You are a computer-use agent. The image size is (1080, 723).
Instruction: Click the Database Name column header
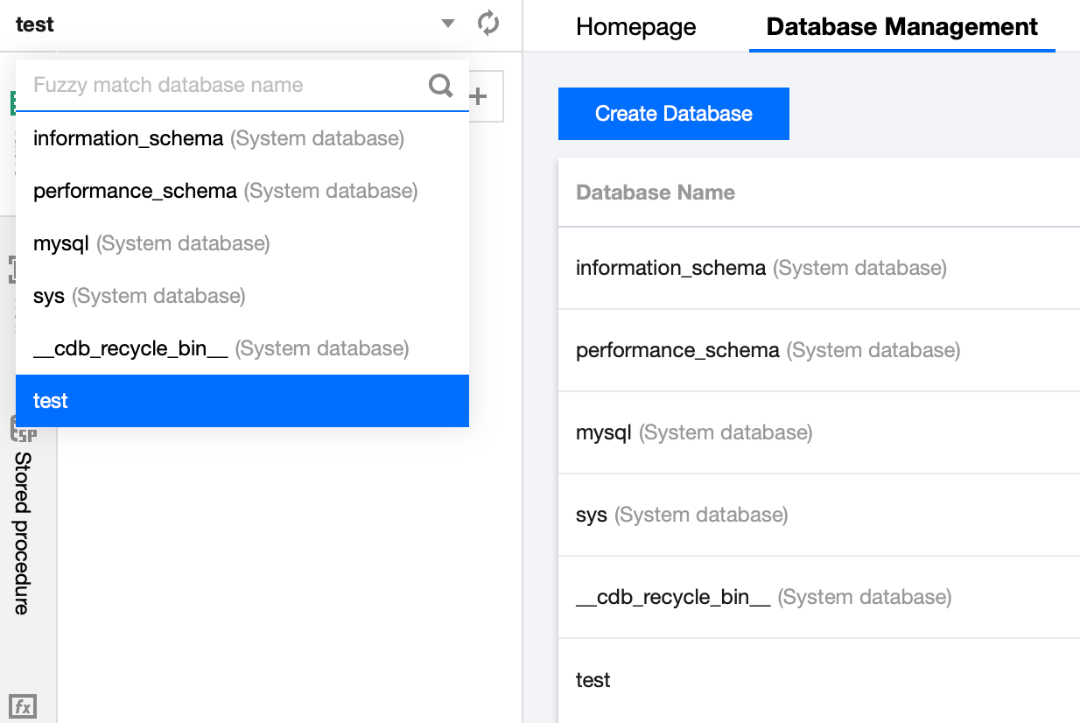coord(656,193)
